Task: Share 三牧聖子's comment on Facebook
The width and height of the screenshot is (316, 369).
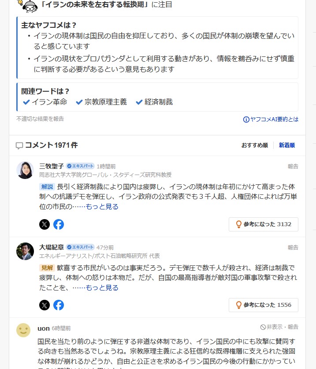Action: click(x=59, y=224)
